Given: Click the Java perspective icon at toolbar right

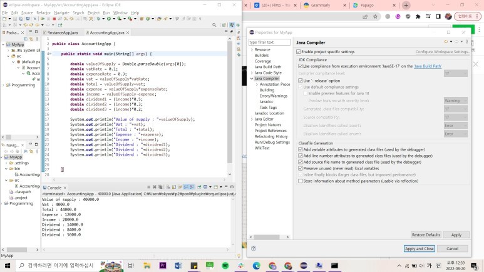Looking at the screenshot, I should coord(231,25).
